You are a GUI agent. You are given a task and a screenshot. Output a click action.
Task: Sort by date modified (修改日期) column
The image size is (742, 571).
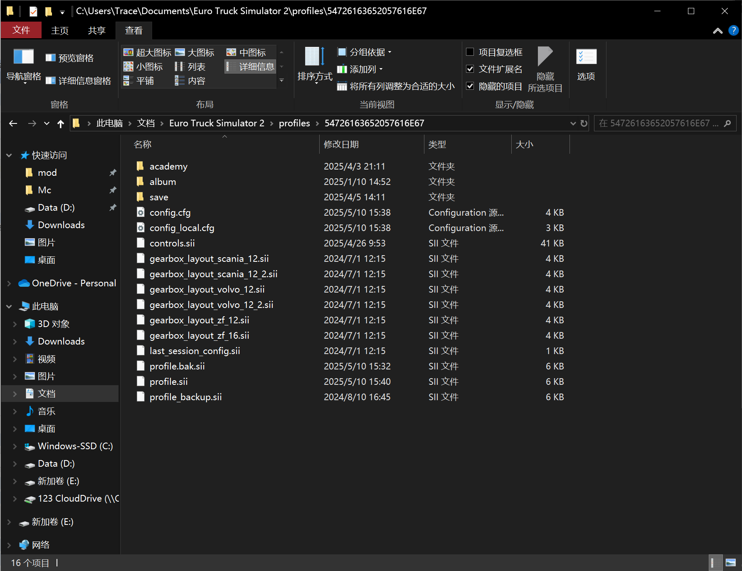click(341, 145)
